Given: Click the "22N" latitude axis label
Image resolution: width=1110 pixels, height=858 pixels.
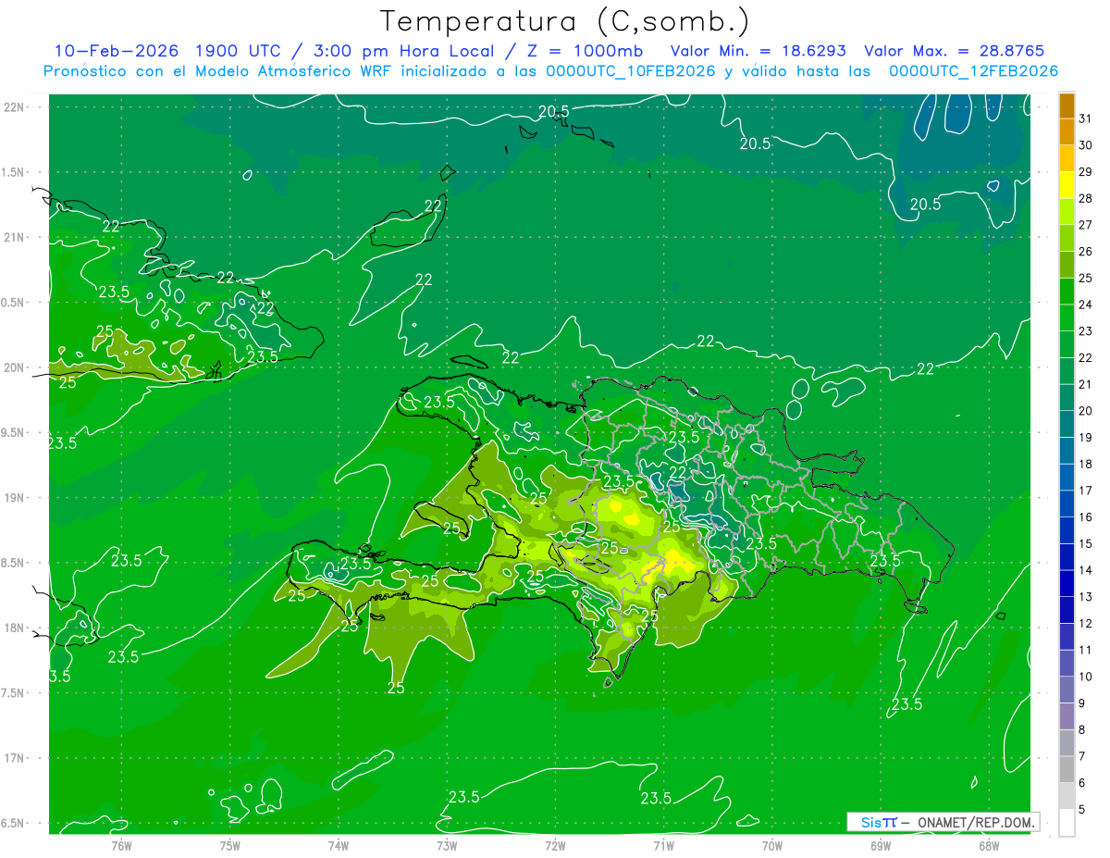Looking at the screenshot, I should (15, 106).
